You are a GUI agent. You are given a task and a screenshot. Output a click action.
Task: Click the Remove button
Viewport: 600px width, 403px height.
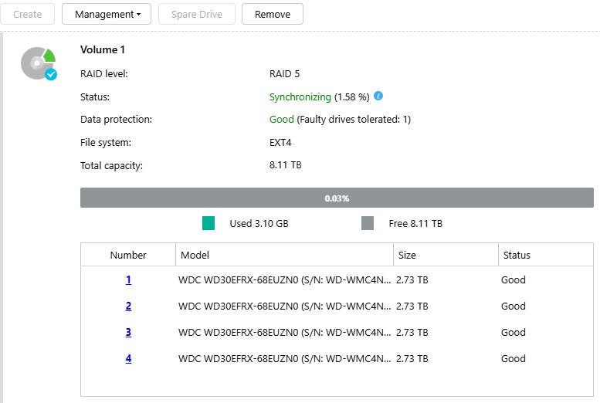tap(273, 14)
